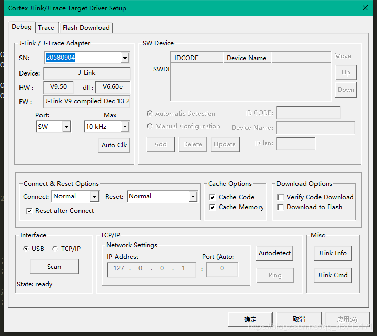Click the Delete device button
377x336 pixels.
pyautogui.click(x=192, y=144)
